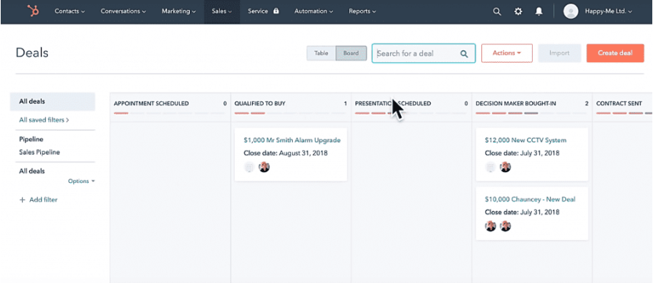Click the Pipeline label in sidebar
The width and height of the screenshot is (653, 283).
(32, 139)
